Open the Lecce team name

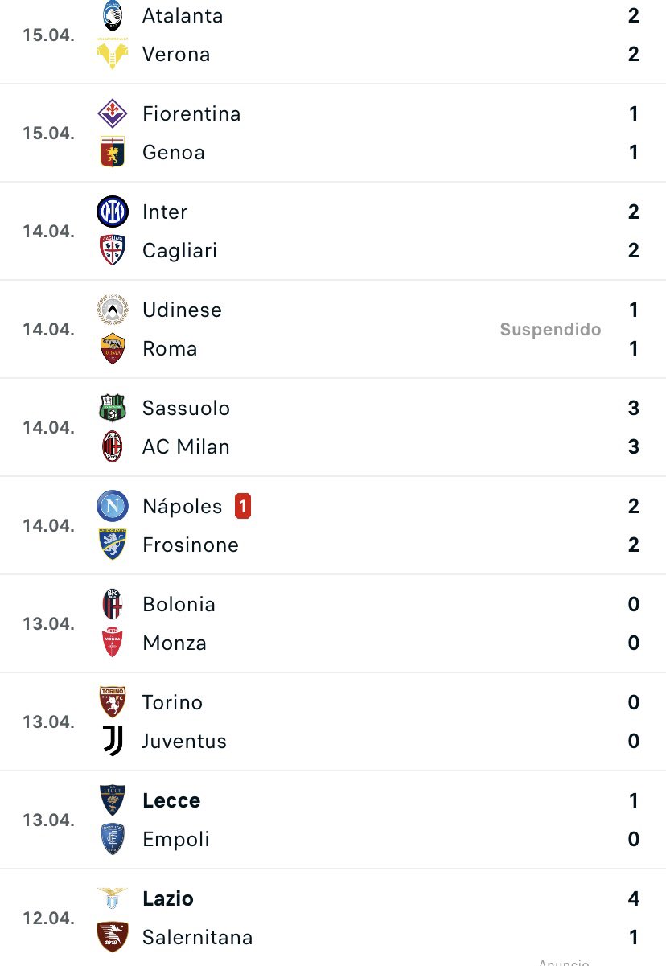[x=171, y=800]
